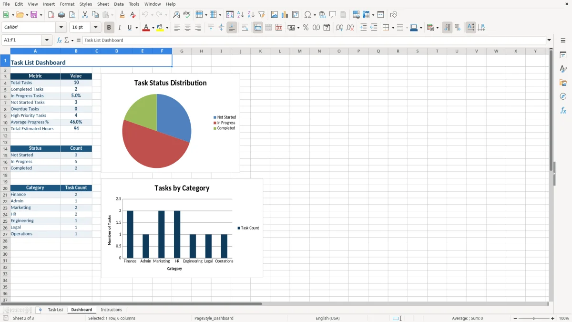Open the Styles menu
Viewport: 572px width, 322px height.
coord(86,4)
